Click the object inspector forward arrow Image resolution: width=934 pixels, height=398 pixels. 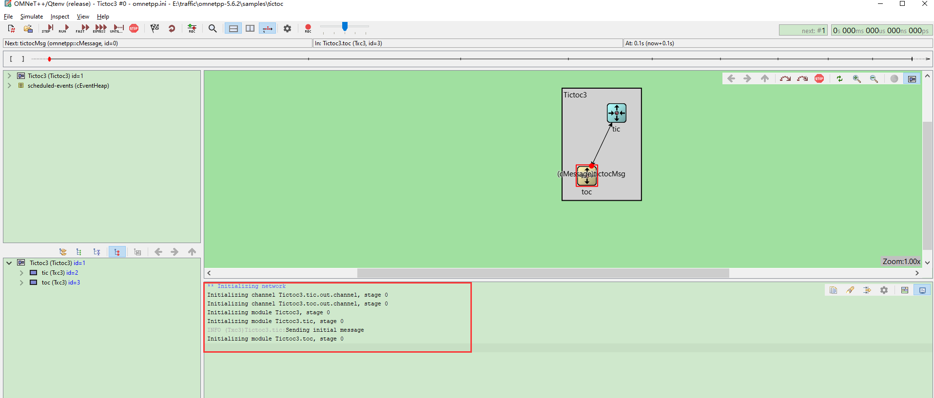coord(175,252)
